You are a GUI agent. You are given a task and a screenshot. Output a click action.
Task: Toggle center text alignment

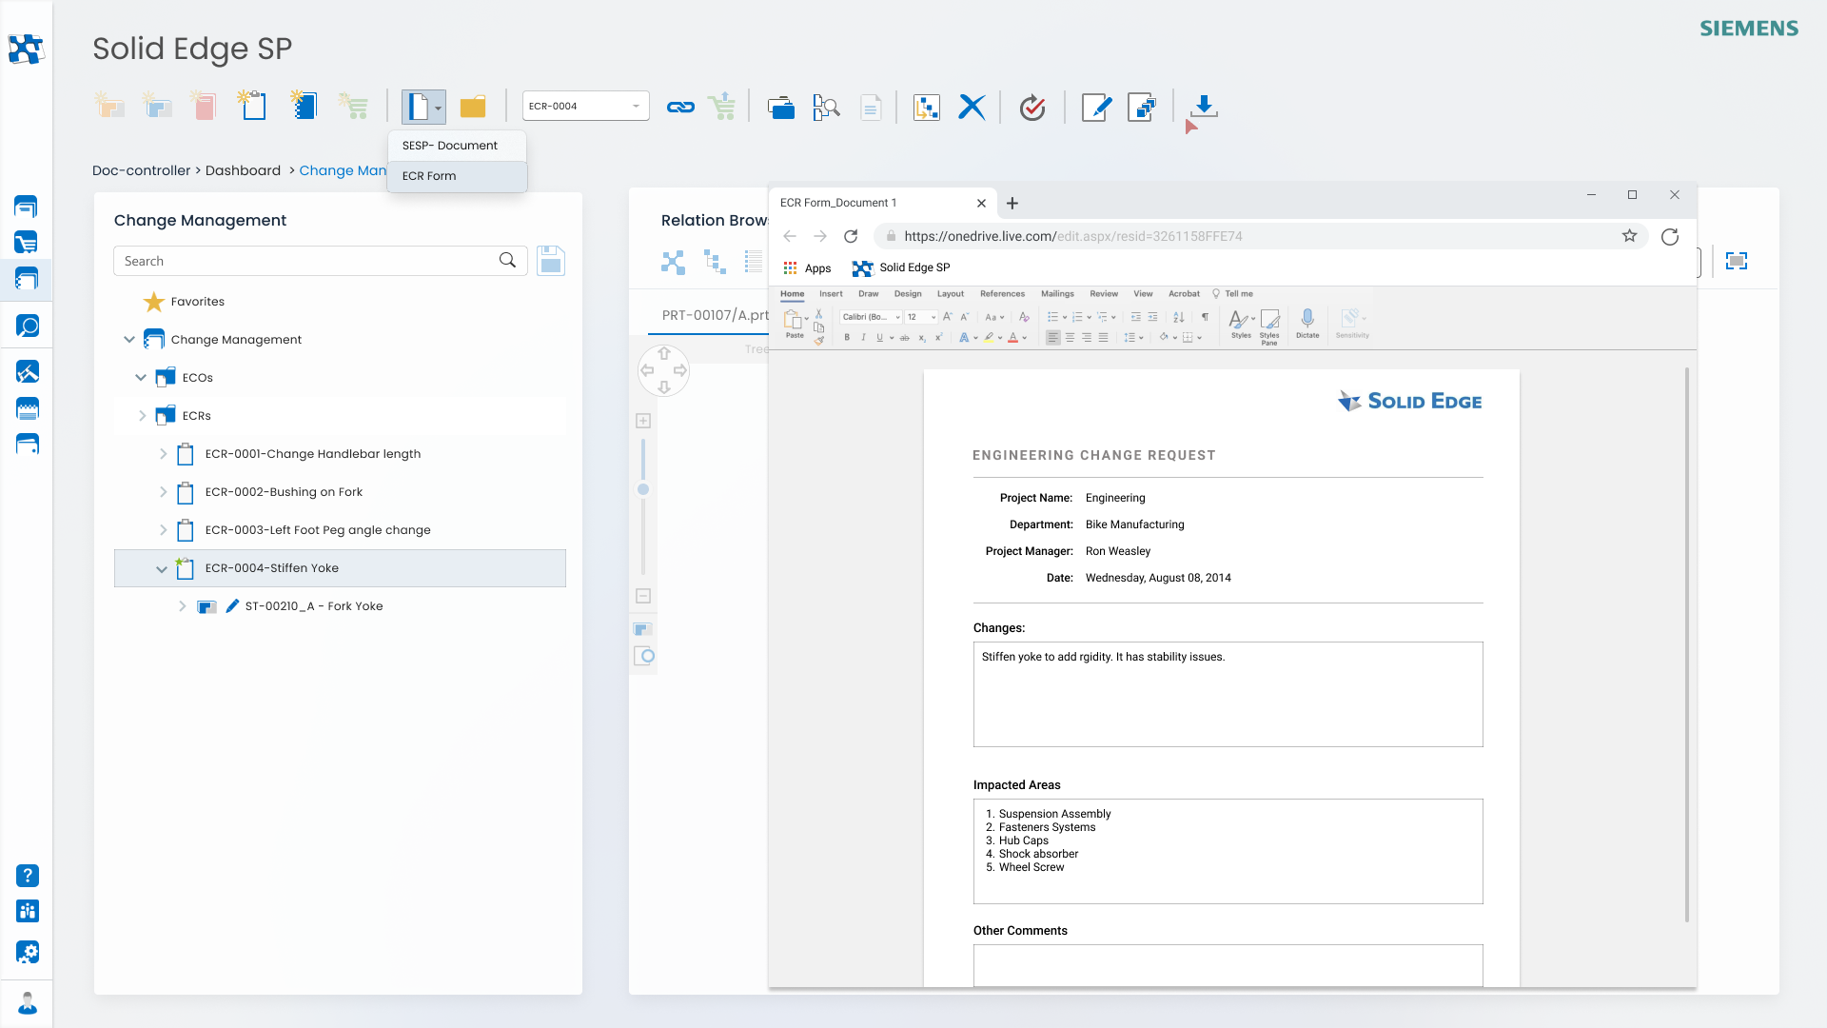point(1070,338)
